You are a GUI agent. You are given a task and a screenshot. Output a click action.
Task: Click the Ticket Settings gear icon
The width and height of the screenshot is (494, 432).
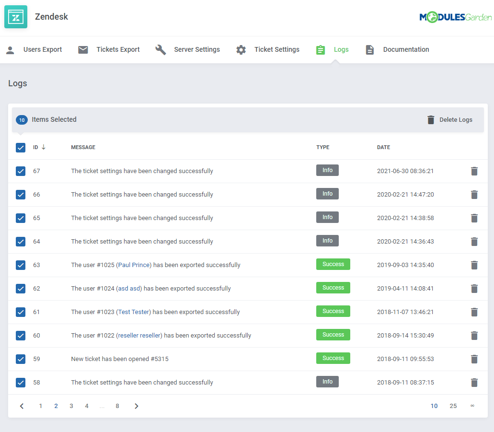(x=241, y=50)
